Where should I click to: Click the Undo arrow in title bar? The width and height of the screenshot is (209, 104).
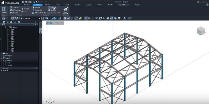click(37, 2)
